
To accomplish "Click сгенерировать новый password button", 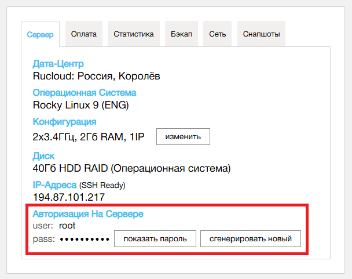I will (251, 238).
